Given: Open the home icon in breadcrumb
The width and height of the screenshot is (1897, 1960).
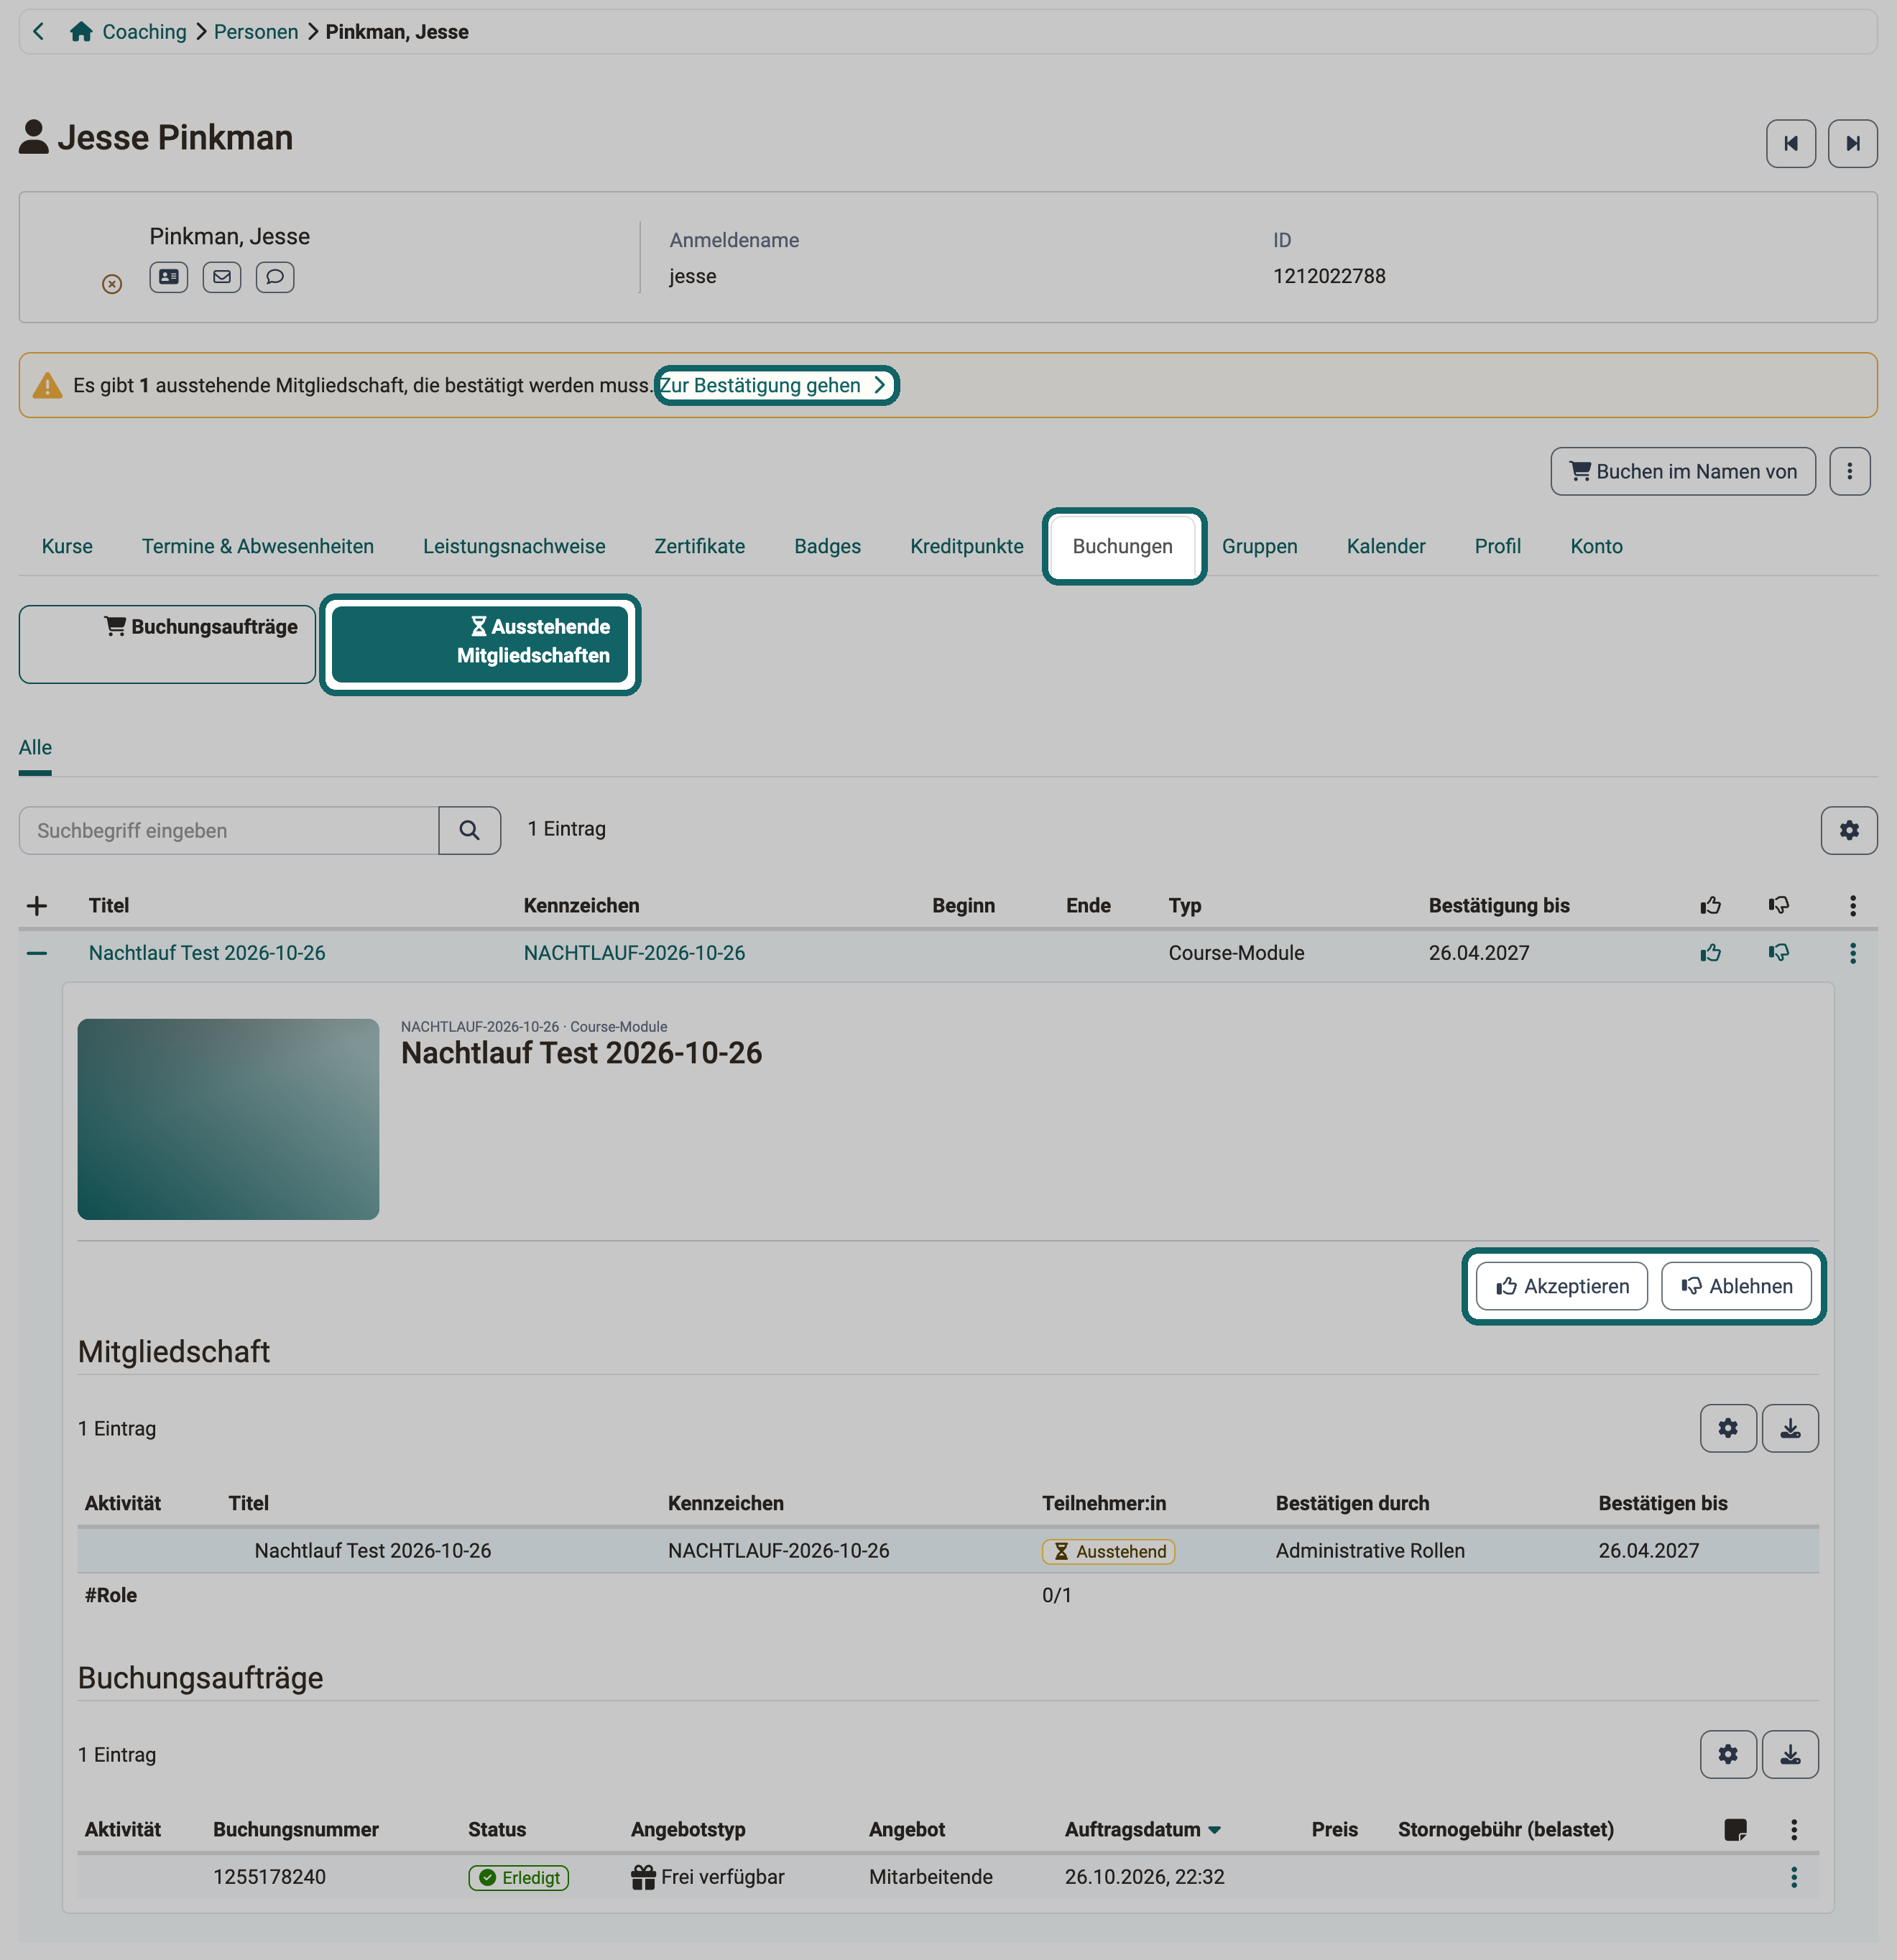Looking at the screenshot, I should pyautogui.click(x=81, y=31).
